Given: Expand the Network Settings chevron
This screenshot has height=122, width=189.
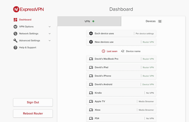Looking at the screenshot, I should pos(50,34).
